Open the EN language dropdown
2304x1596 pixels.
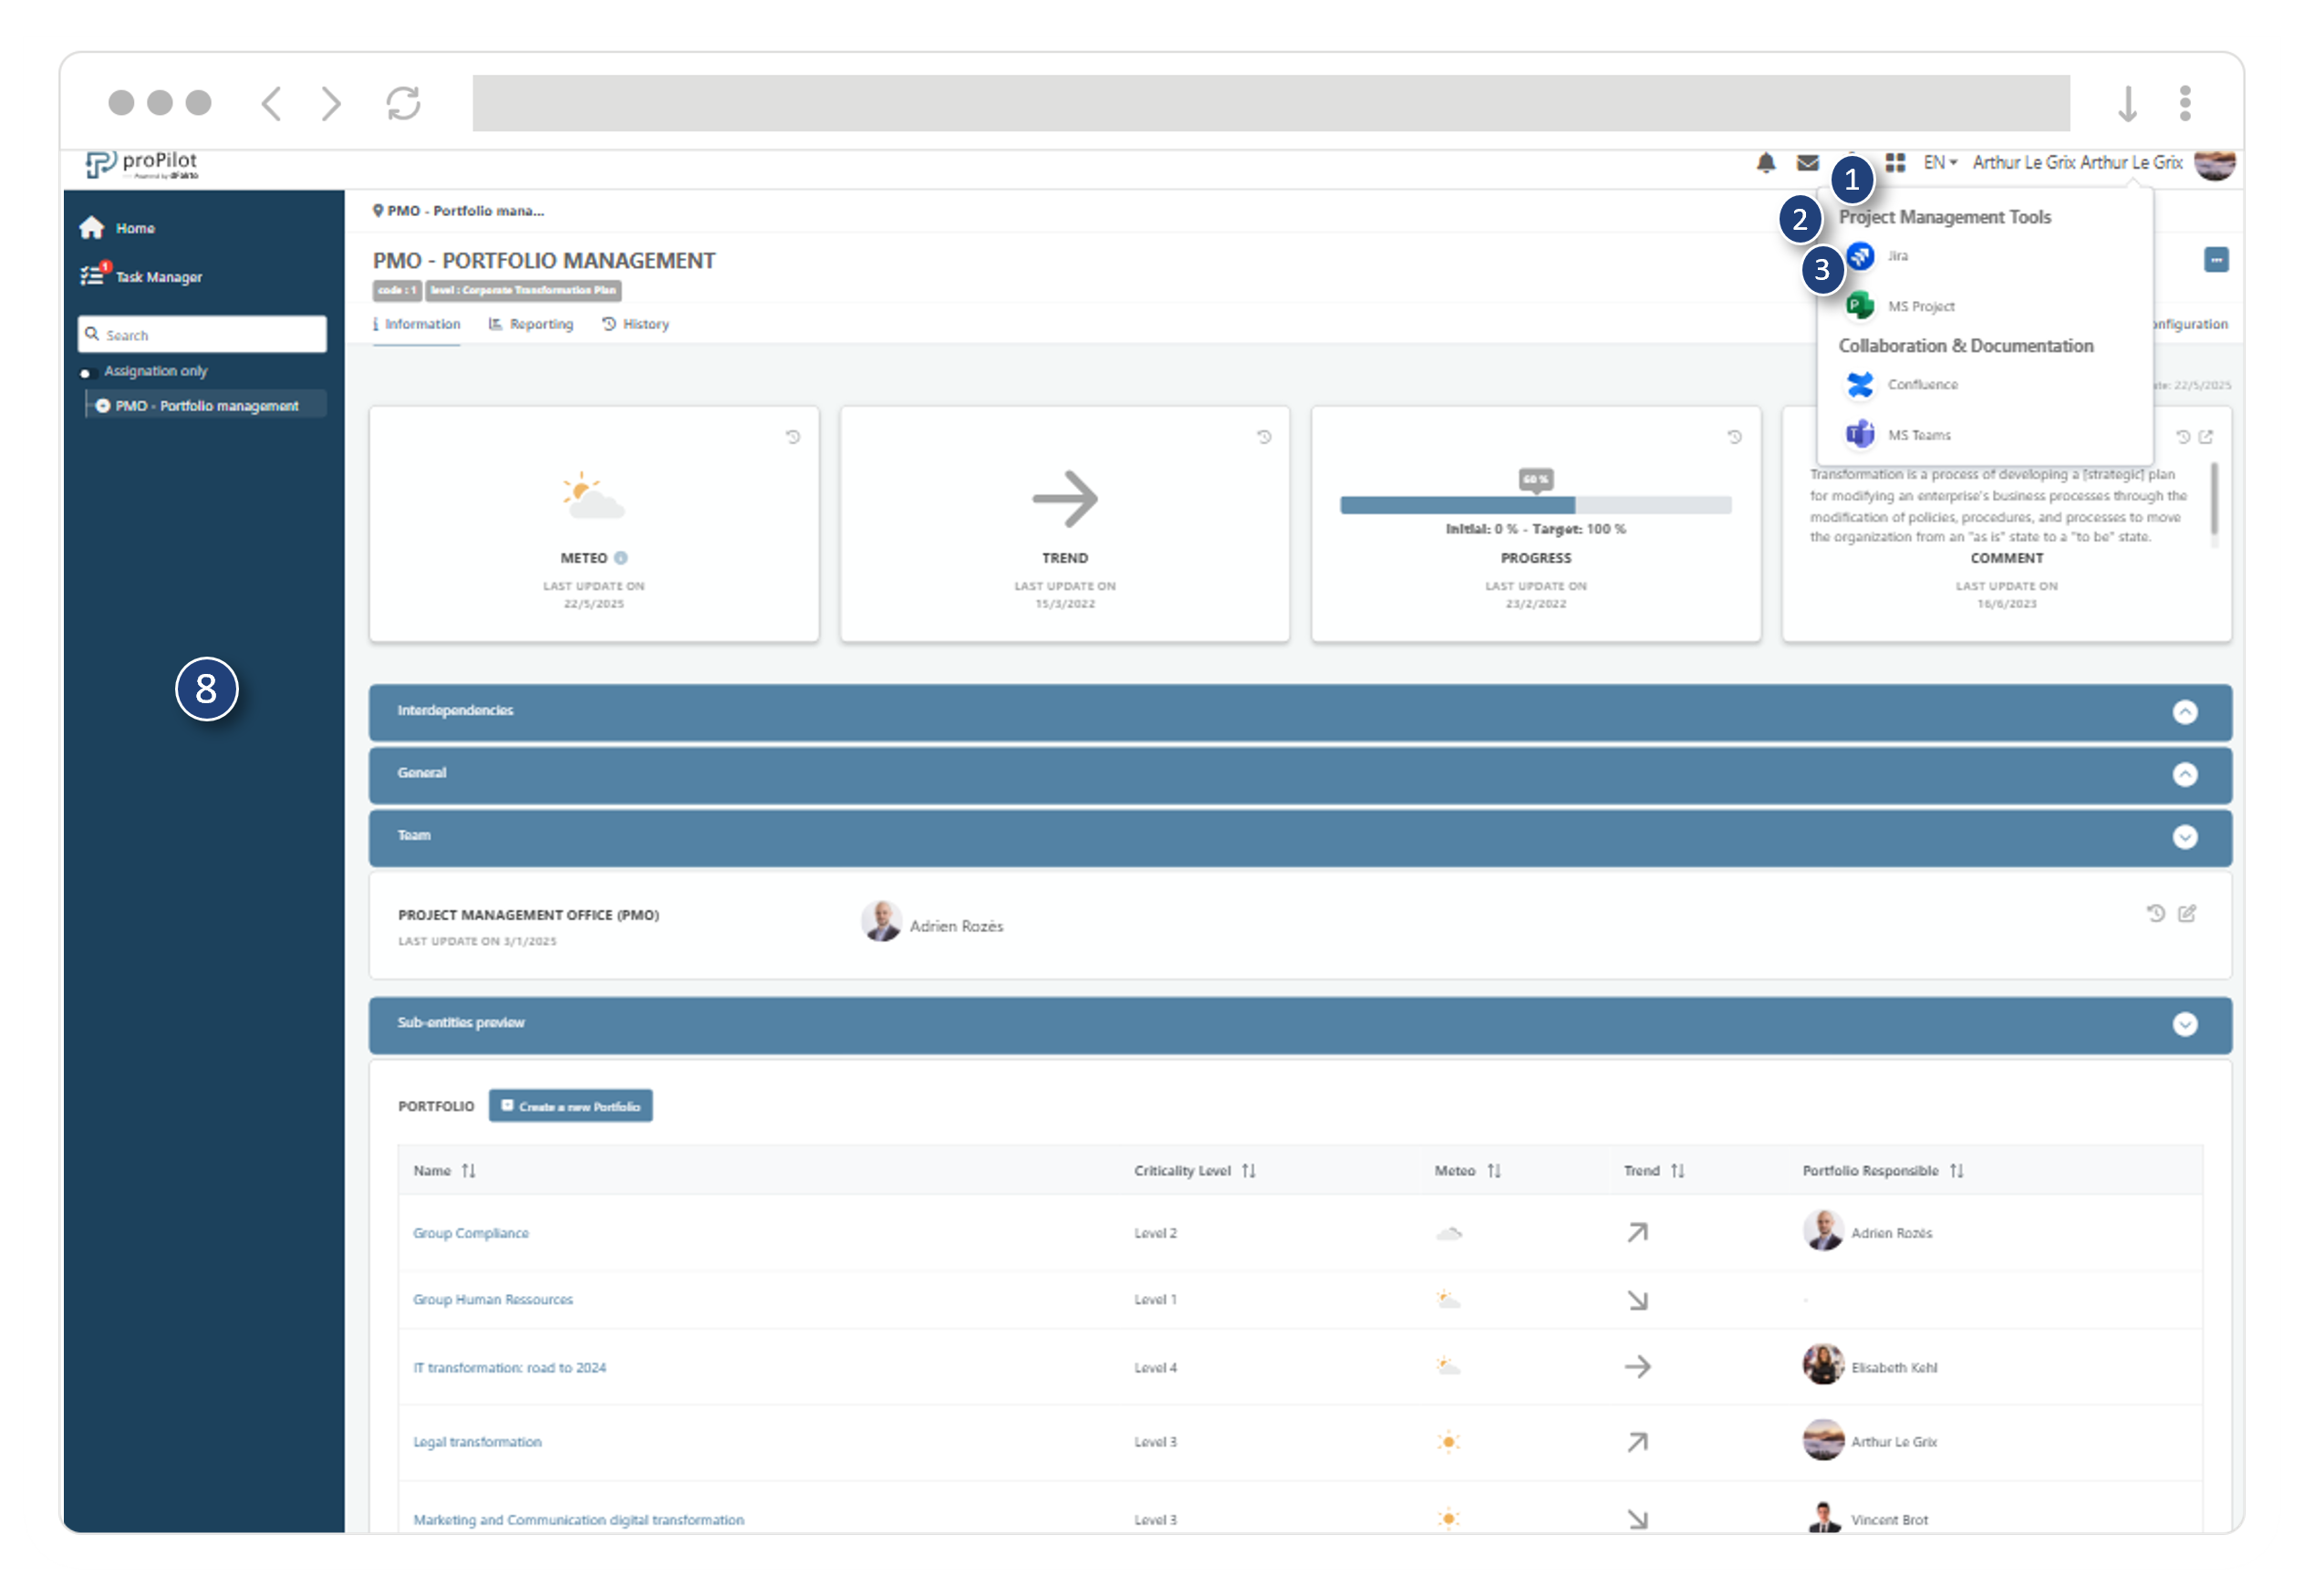pyautogui.click(x=1940, y=162)
